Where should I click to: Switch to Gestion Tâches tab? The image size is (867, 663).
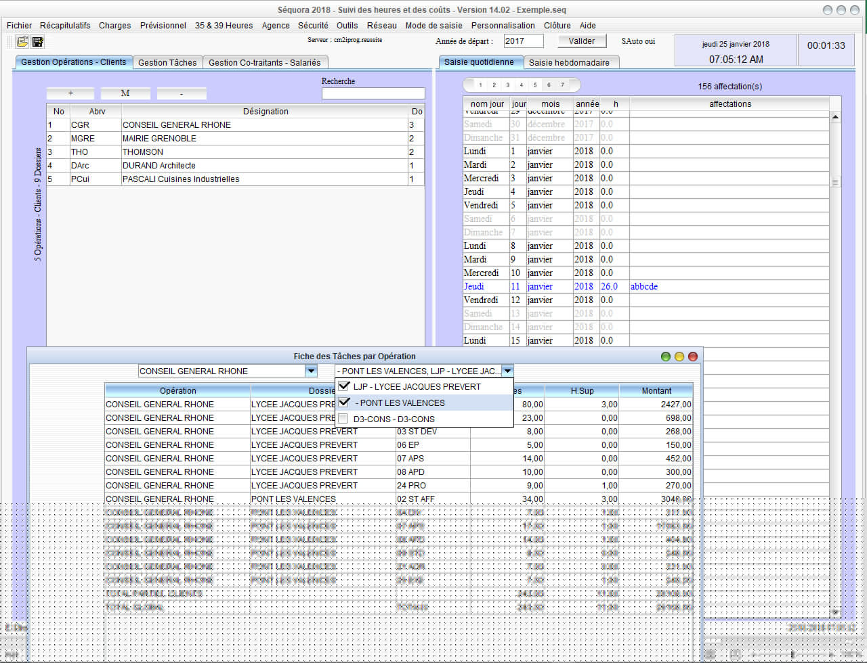(x=167, y=62)
